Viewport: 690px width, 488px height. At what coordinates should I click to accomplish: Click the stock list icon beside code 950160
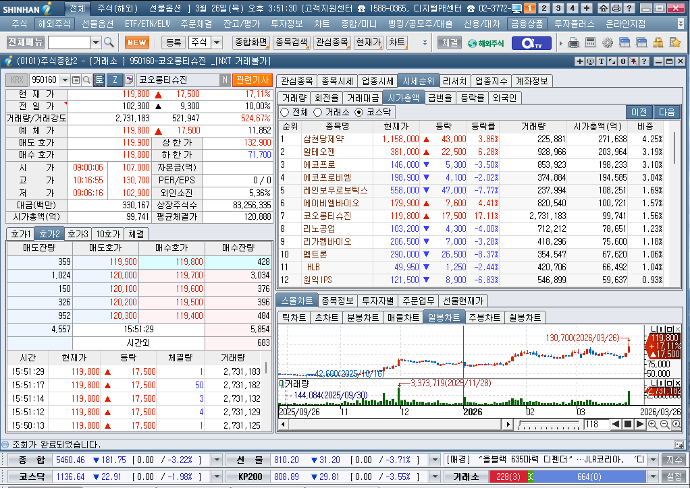[x=76, y=80]
